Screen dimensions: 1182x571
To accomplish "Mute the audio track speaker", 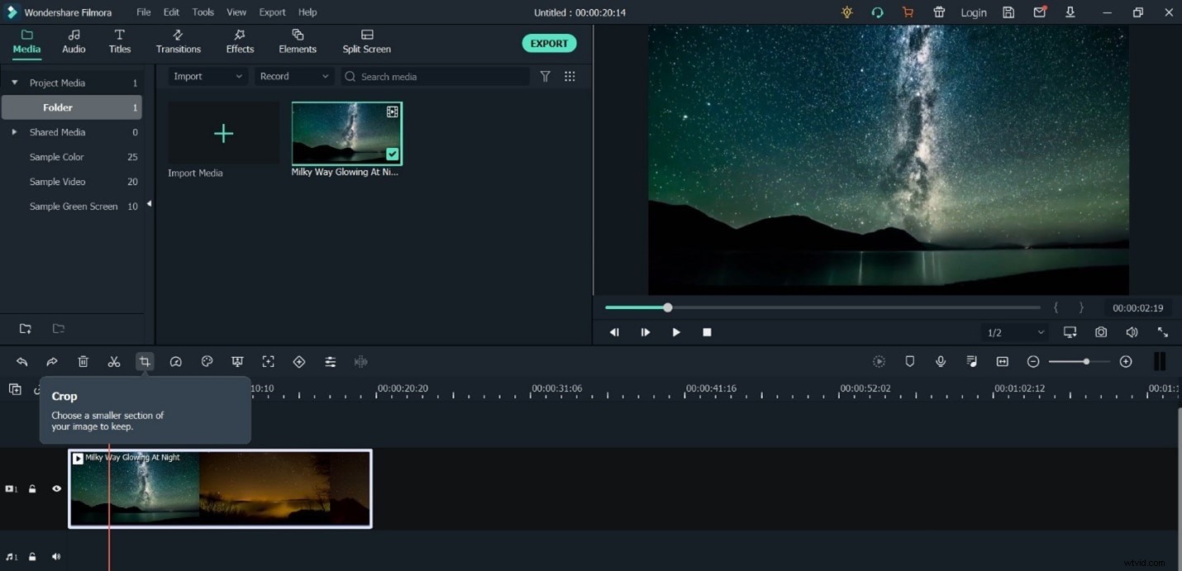I will [x=56, y=556].
